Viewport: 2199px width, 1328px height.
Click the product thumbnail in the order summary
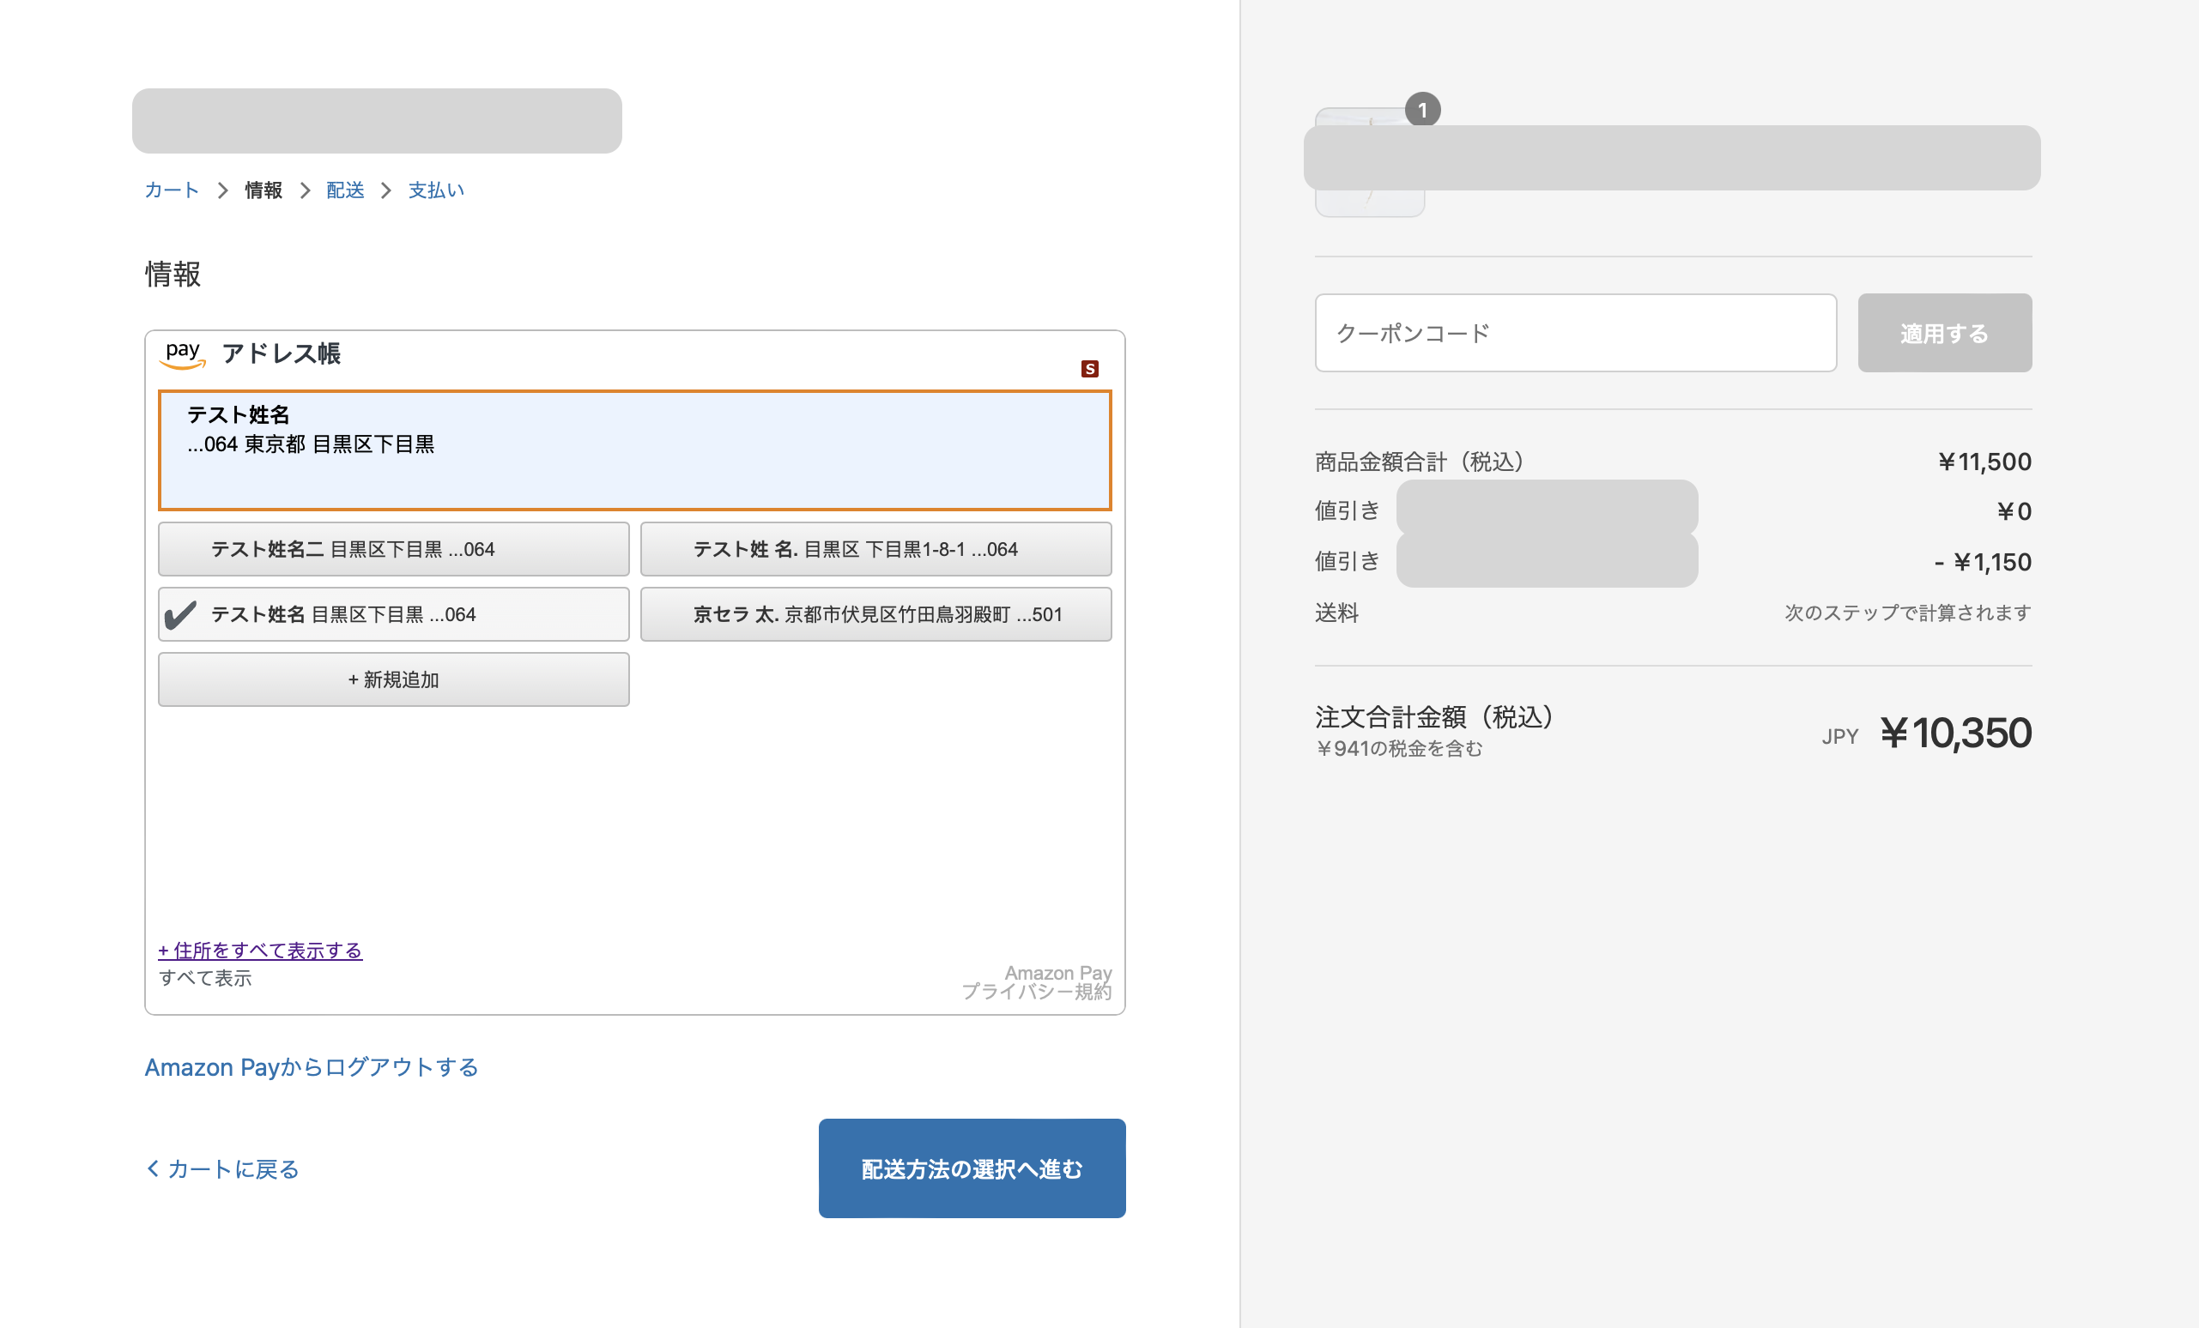1368,204
